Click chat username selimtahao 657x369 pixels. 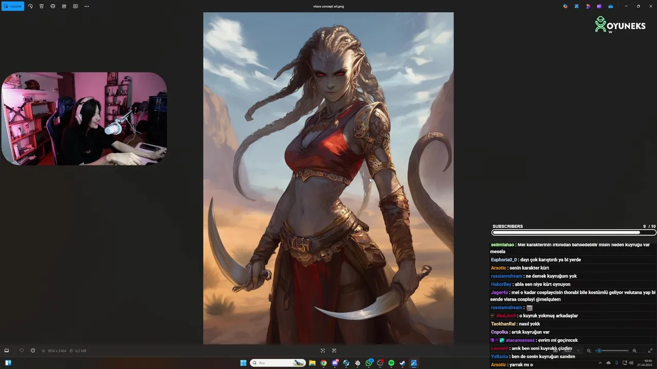coord(502,245)
